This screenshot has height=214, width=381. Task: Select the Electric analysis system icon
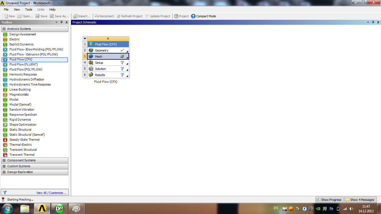pos(5,39)
